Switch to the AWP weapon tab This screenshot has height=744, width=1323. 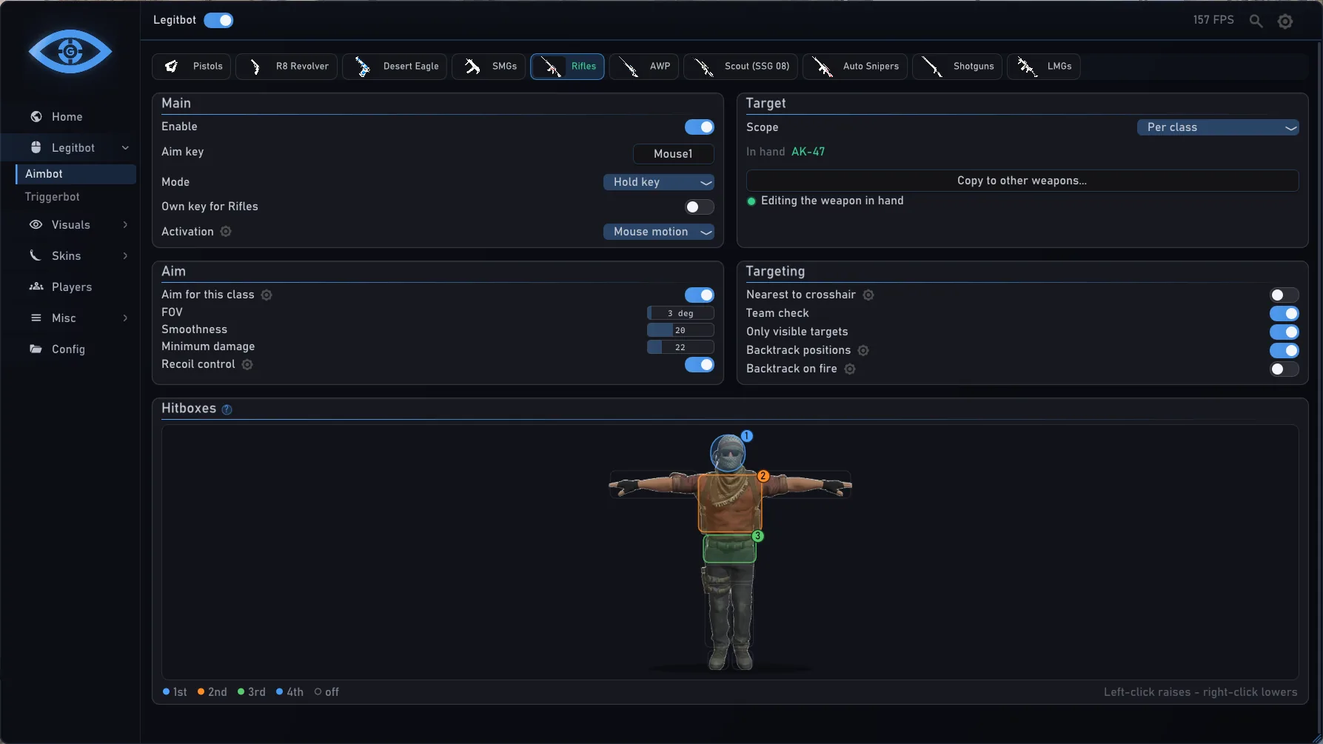click(644, 67)
